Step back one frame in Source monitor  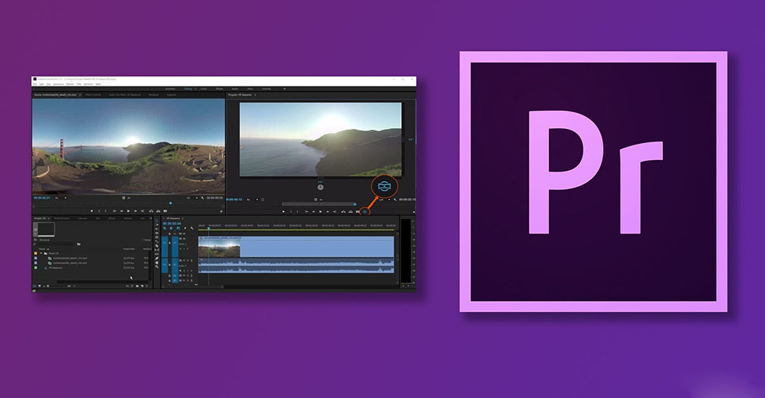pyautogui.click(x=122, y=211)
